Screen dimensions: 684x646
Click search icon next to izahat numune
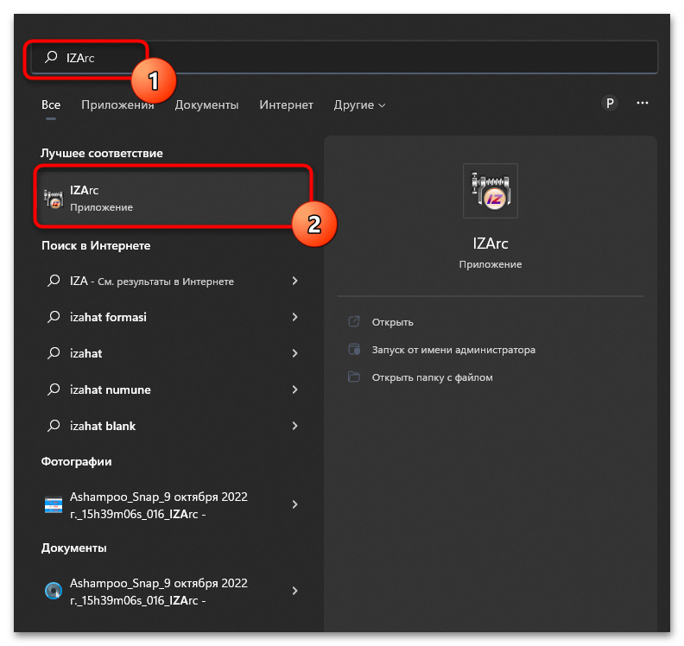54,389
